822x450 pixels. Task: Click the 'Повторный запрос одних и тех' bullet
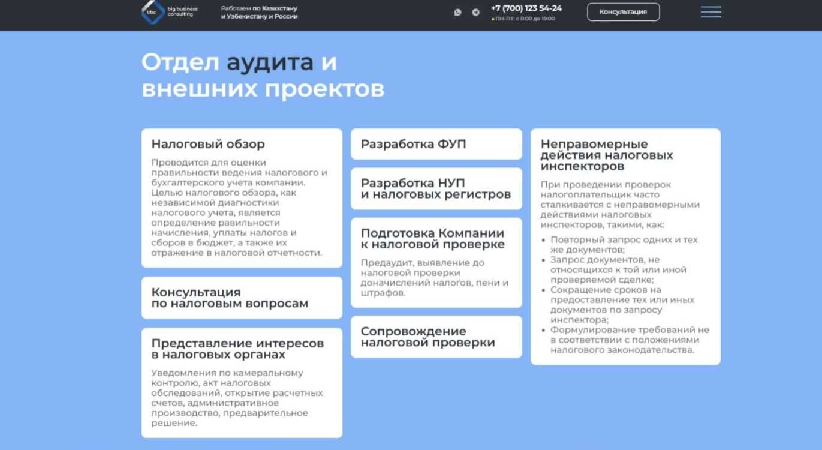[x=624, y=245]
